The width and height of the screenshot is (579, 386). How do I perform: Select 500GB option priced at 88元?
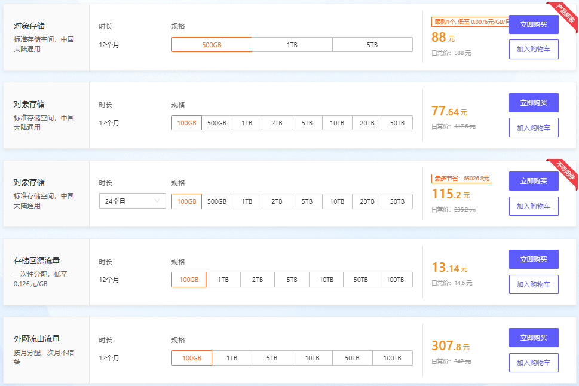(212, 45)
